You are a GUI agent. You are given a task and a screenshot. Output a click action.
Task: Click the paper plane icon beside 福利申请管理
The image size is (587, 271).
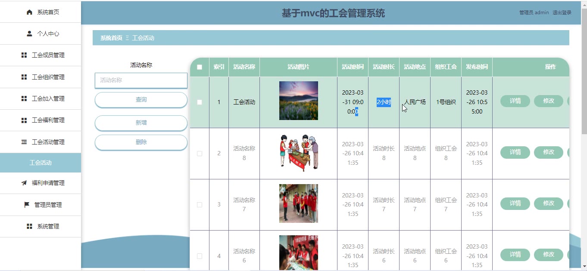24,183
